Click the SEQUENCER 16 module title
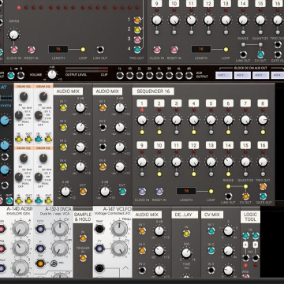Image resolution: width=284 pixels, height=284 pixels. 153,92
